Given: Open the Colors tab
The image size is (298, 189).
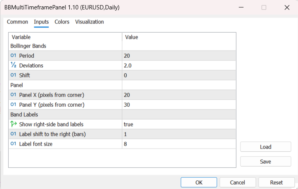Looking at the screenshot, I should (62, 22).
